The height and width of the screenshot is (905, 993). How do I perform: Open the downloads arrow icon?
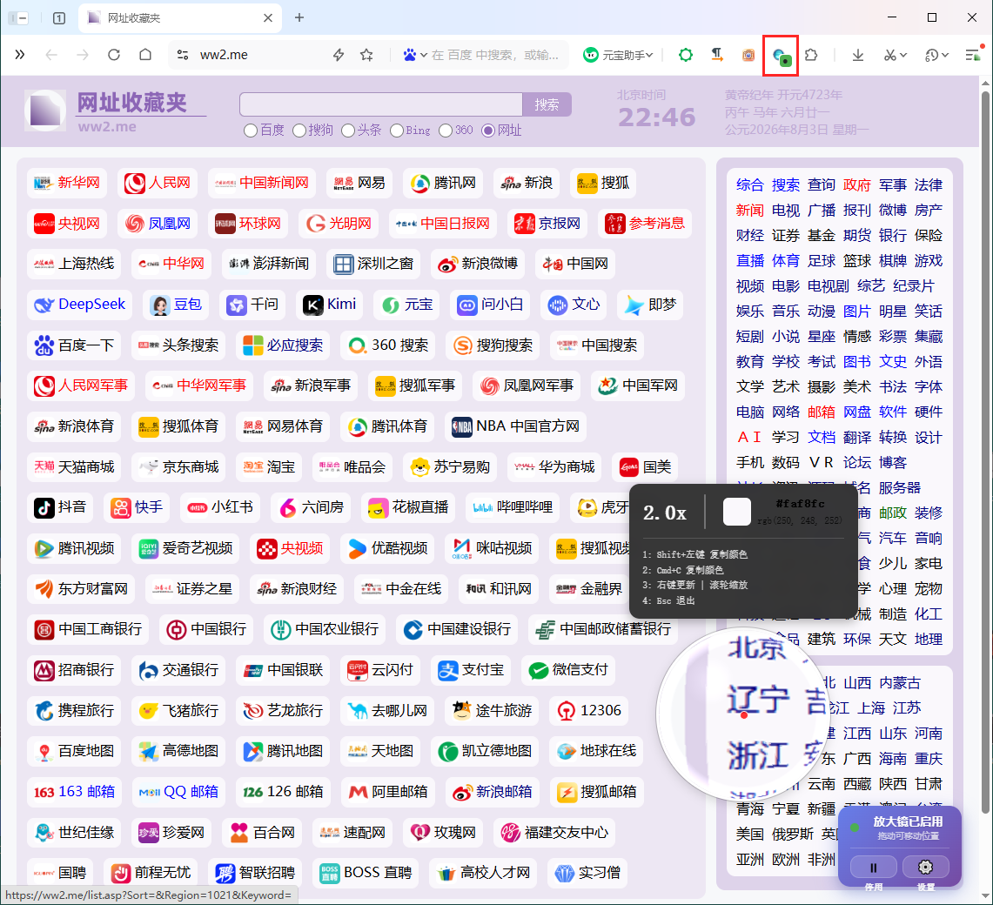858,55
